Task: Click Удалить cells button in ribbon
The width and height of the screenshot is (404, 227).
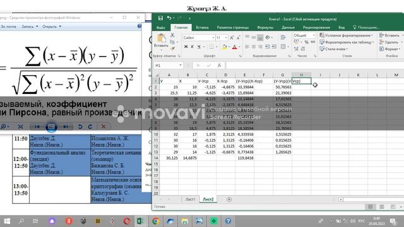Action: pos(391,42)
